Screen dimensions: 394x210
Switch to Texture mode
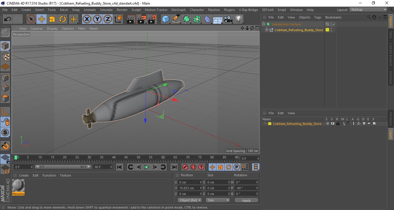[x=5, y=56]
